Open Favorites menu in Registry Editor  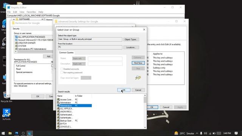click(31, 12)
